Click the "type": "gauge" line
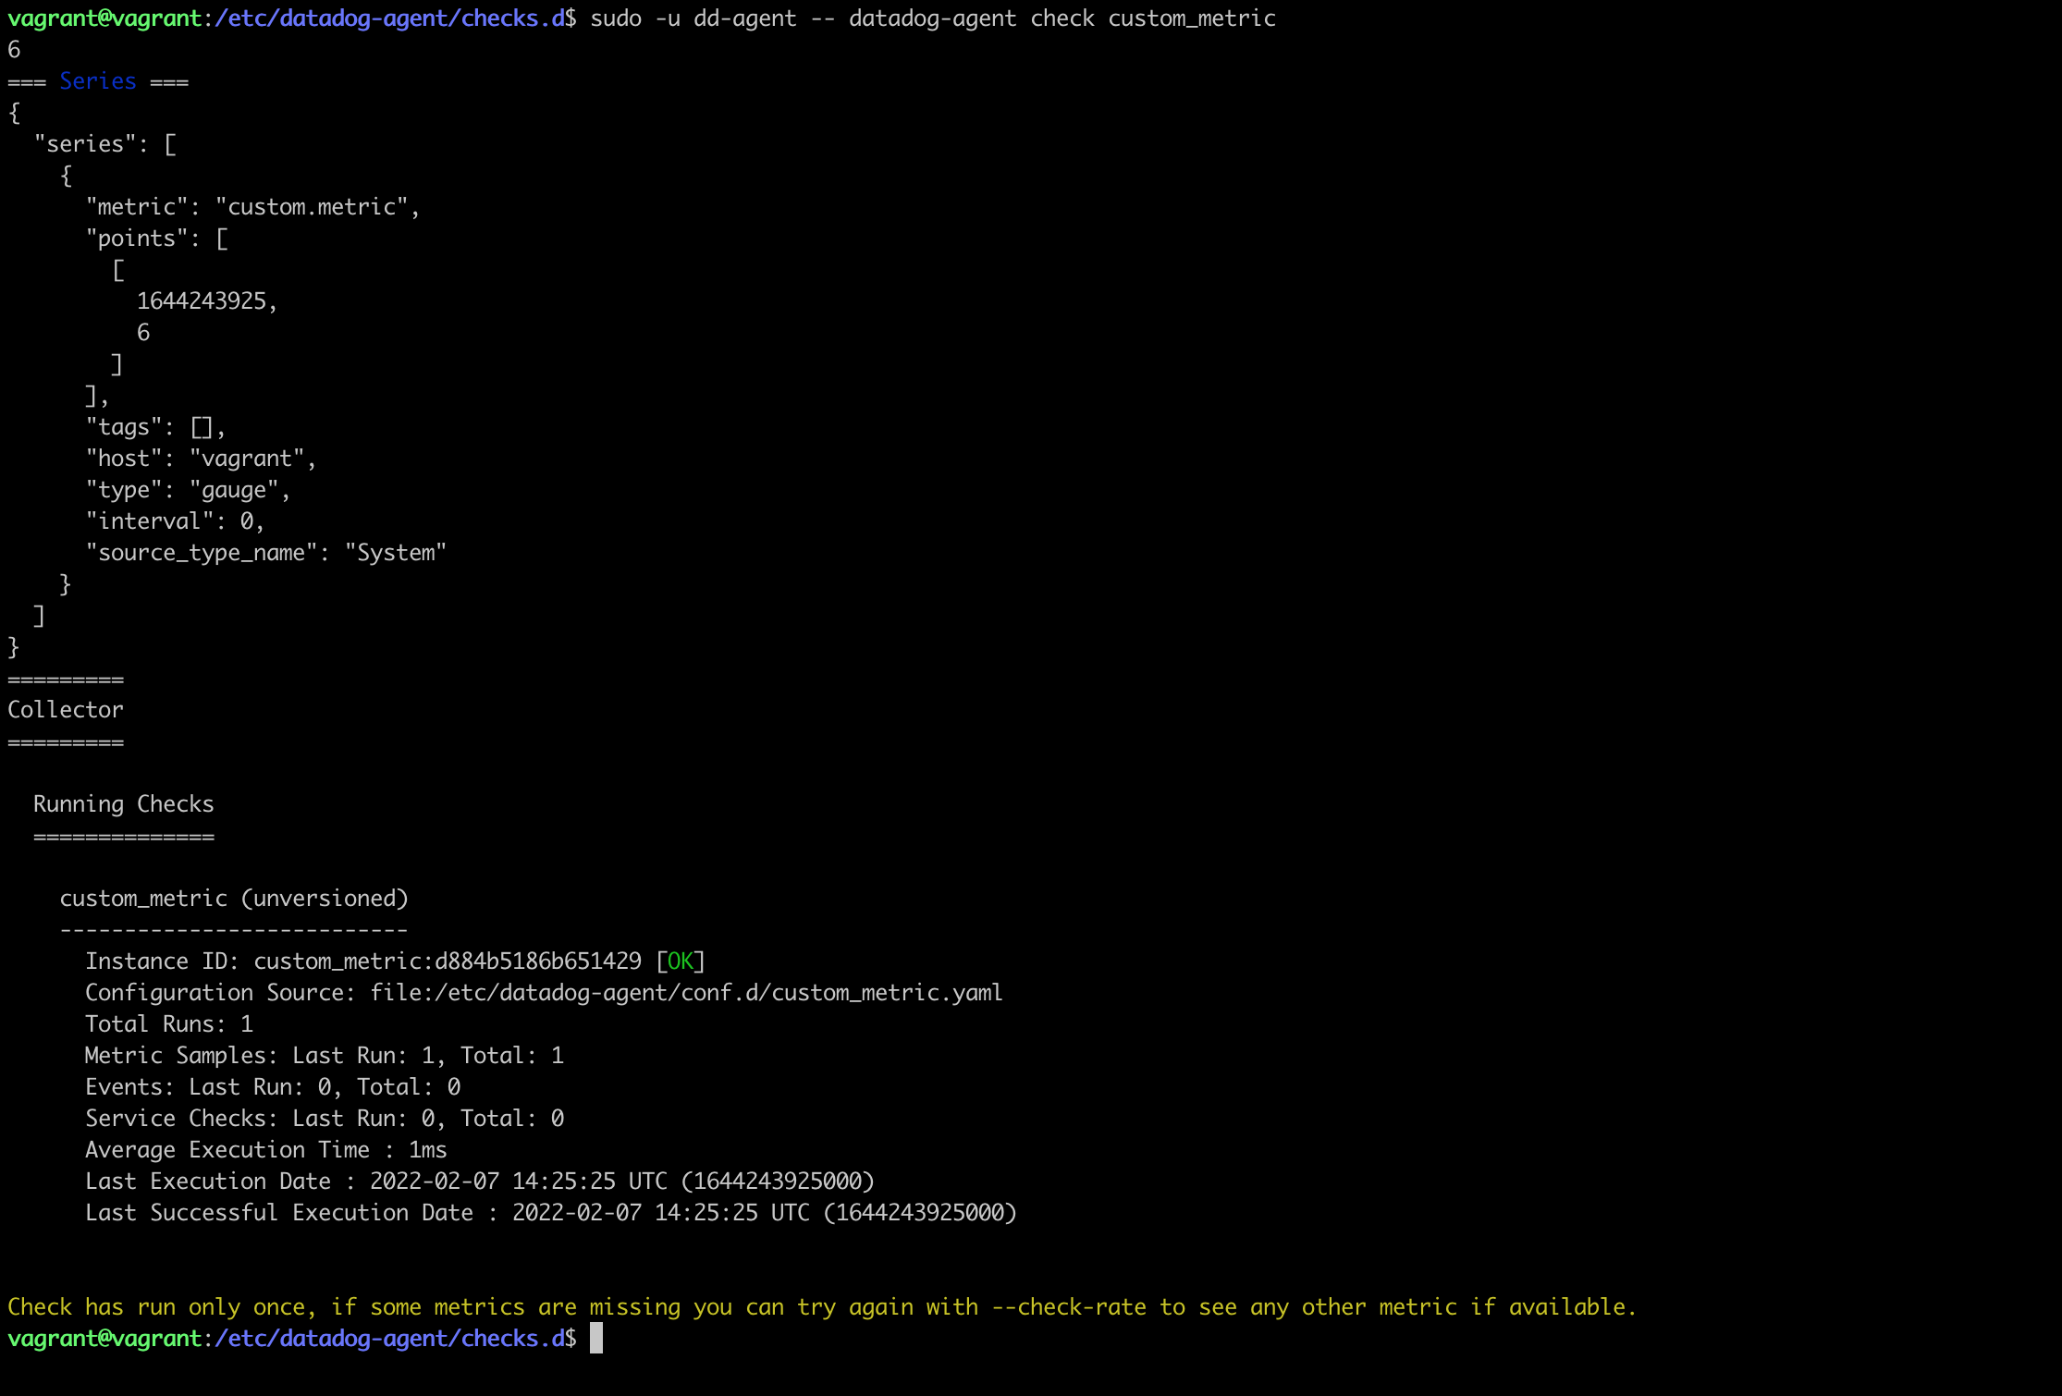This screenshot has width=2062, height=1396. click(x=188, y=490)
